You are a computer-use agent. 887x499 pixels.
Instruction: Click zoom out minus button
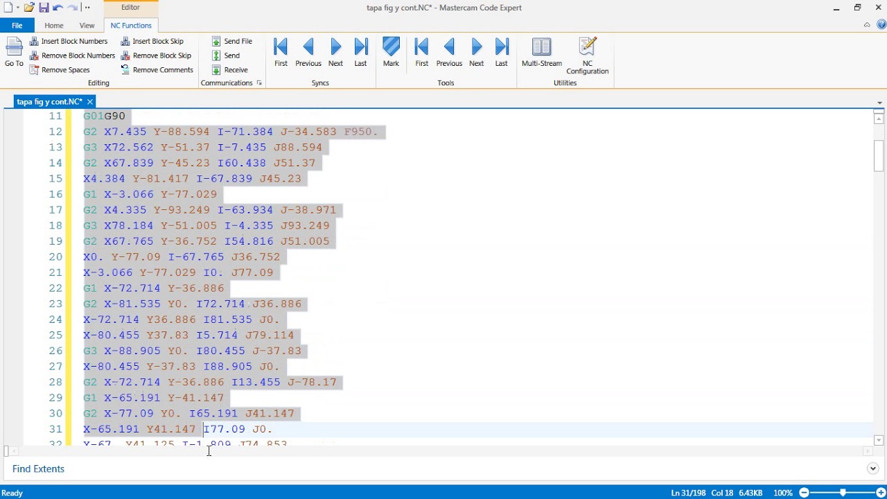[805, 493]
